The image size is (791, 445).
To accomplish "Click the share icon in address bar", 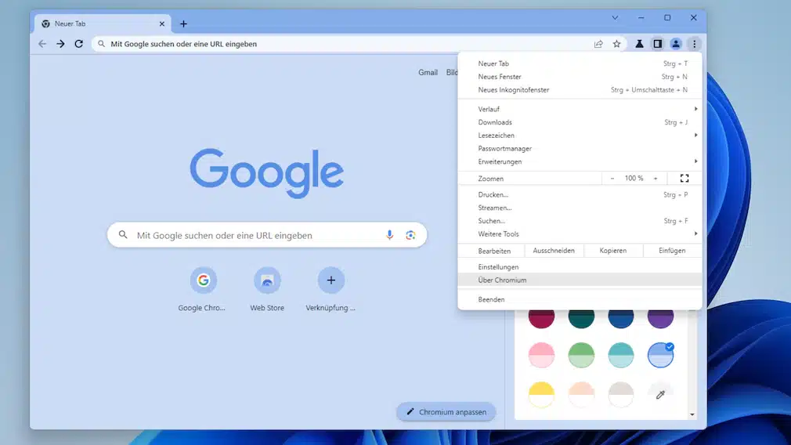I will [x=598, y=44].
